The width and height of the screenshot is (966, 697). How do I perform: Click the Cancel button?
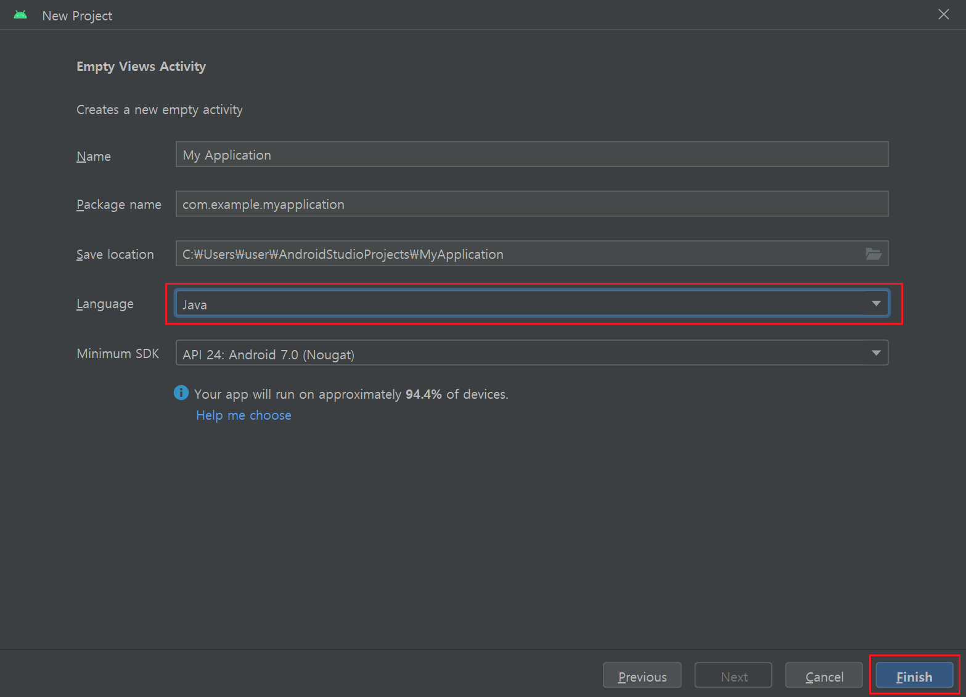[x=824, y=676]
